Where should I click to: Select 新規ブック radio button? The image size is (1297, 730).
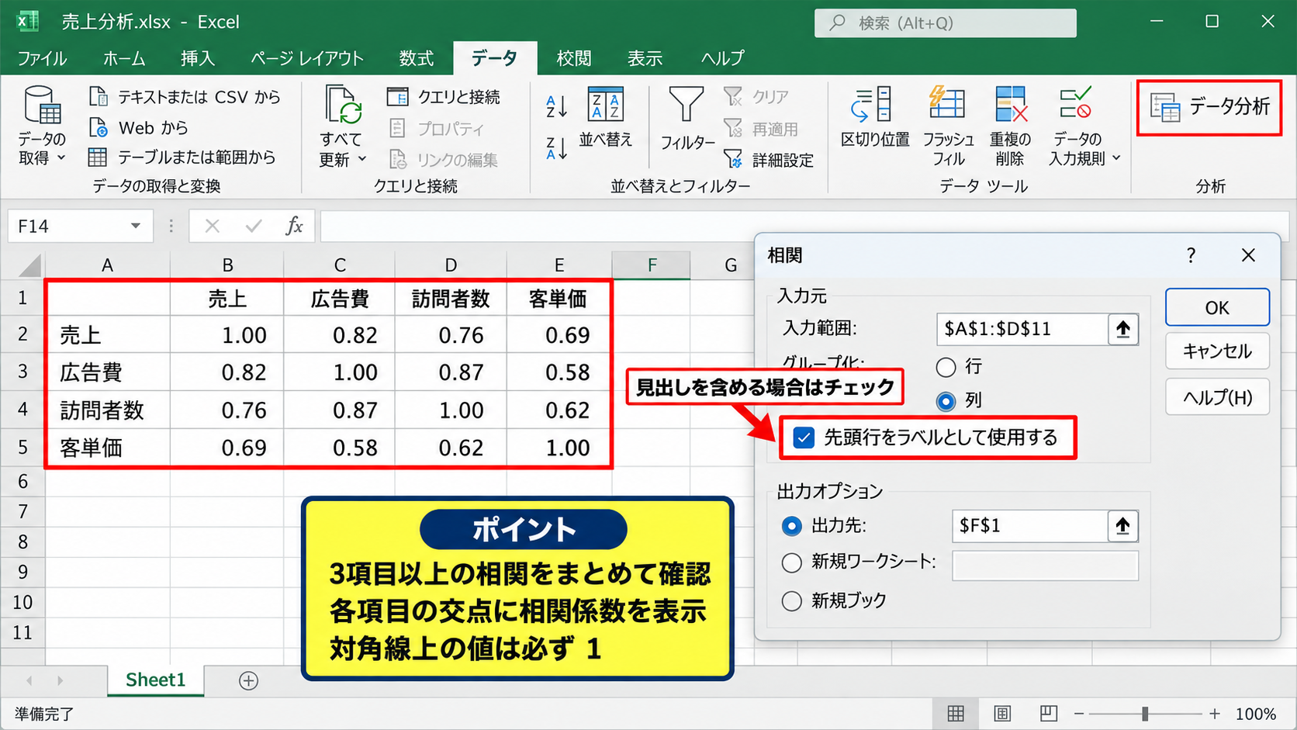pyautogui.click(x=791, y=601)
